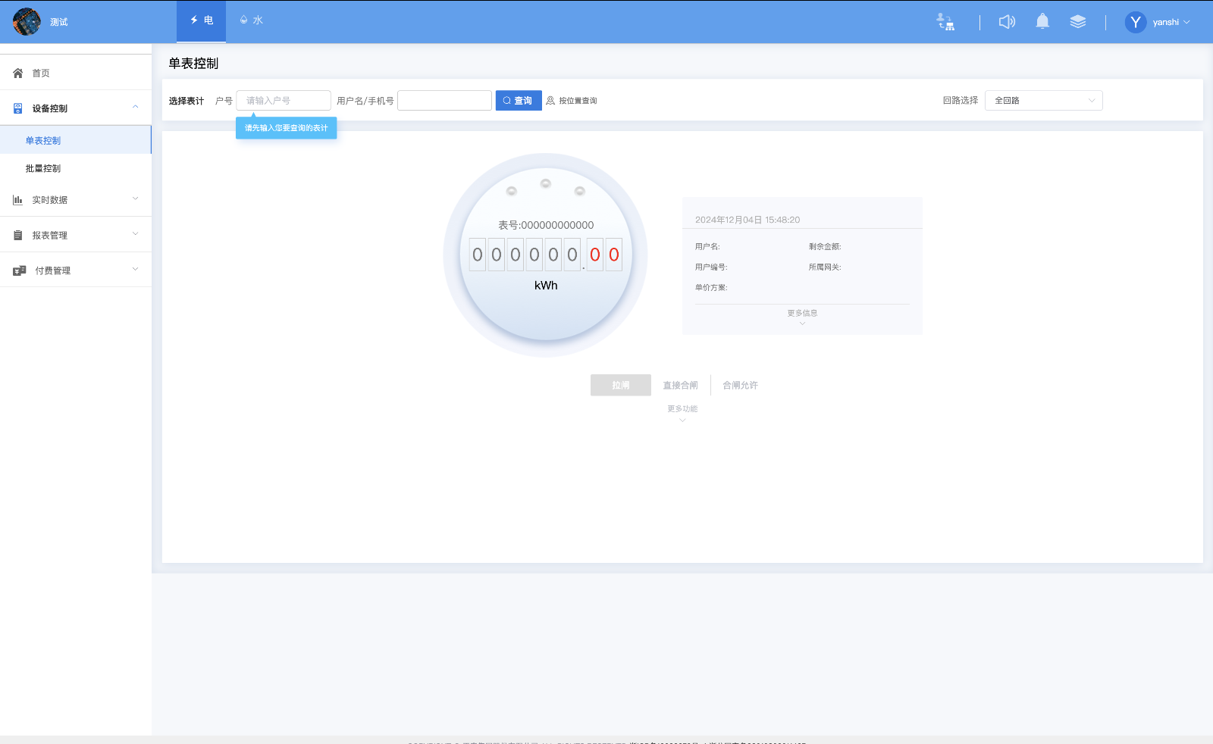Viewport: 1213px width, 744px height.
Task: Select 批量控制 in the sidebar
Action: [x=43, y=169]
